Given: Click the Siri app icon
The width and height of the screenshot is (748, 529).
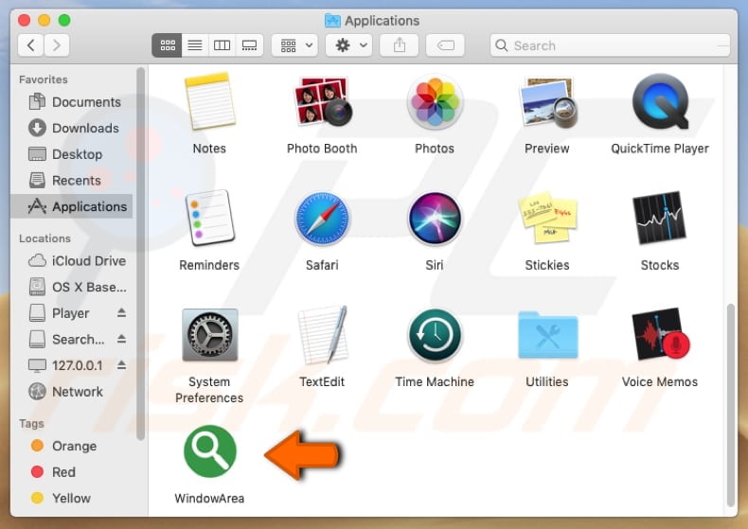Looking at the screenshot, I should click(x=435, y=219).
